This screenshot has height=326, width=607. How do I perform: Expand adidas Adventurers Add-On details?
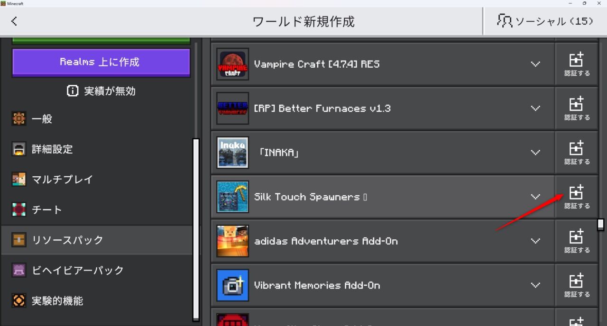pos(535,241)
